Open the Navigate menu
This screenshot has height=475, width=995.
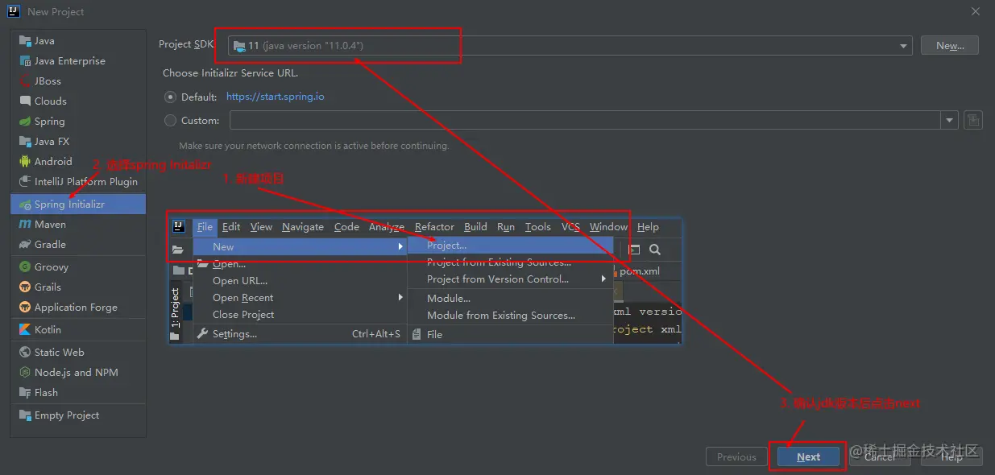(x=303, y=227)
